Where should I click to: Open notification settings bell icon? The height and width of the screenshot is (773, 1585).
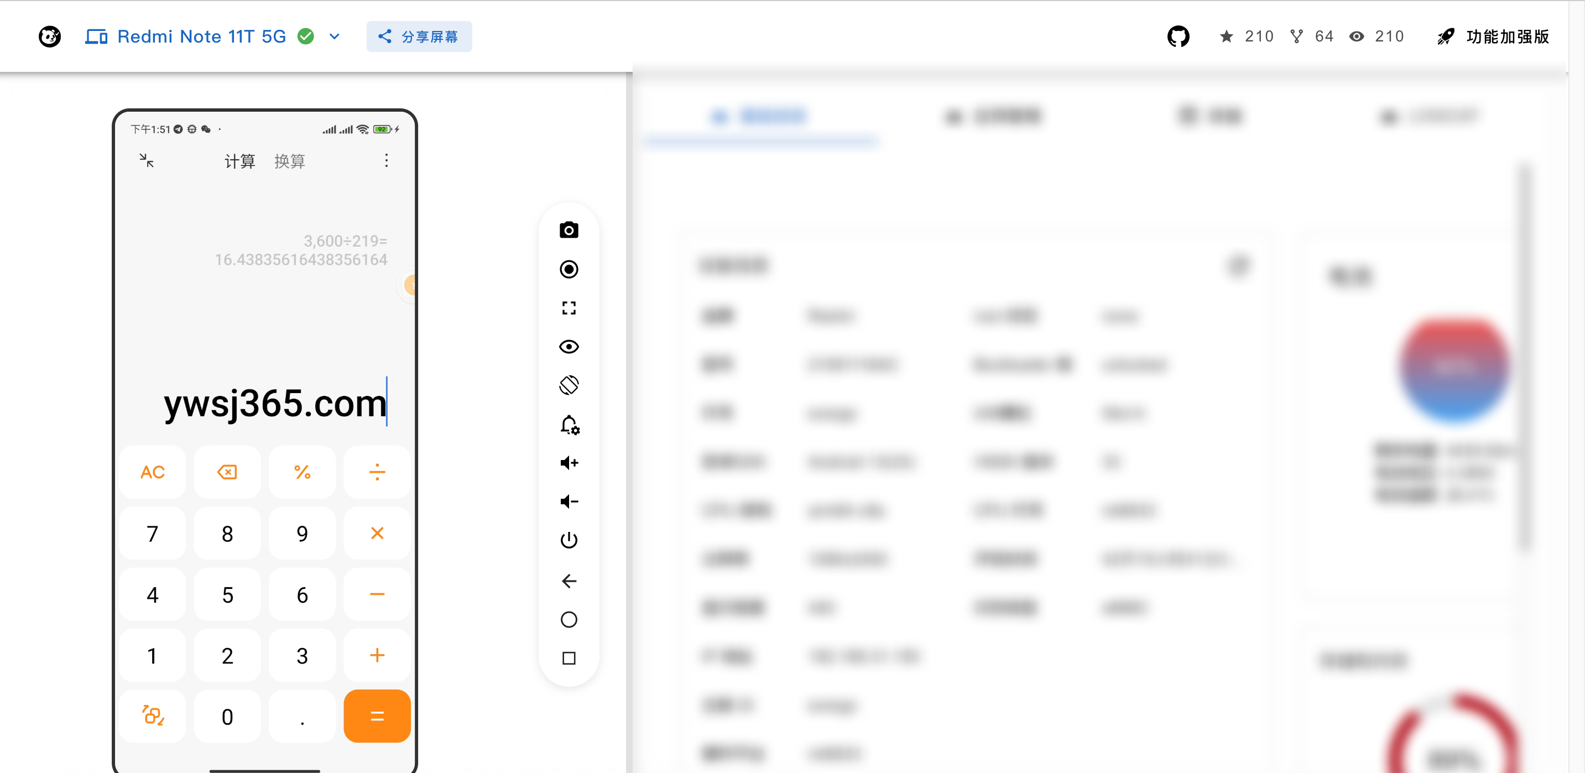570,424
